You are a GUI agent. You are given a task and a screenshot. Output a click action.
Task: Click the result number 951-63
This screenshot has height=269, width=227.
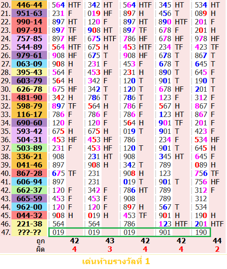tap(29, 13)
